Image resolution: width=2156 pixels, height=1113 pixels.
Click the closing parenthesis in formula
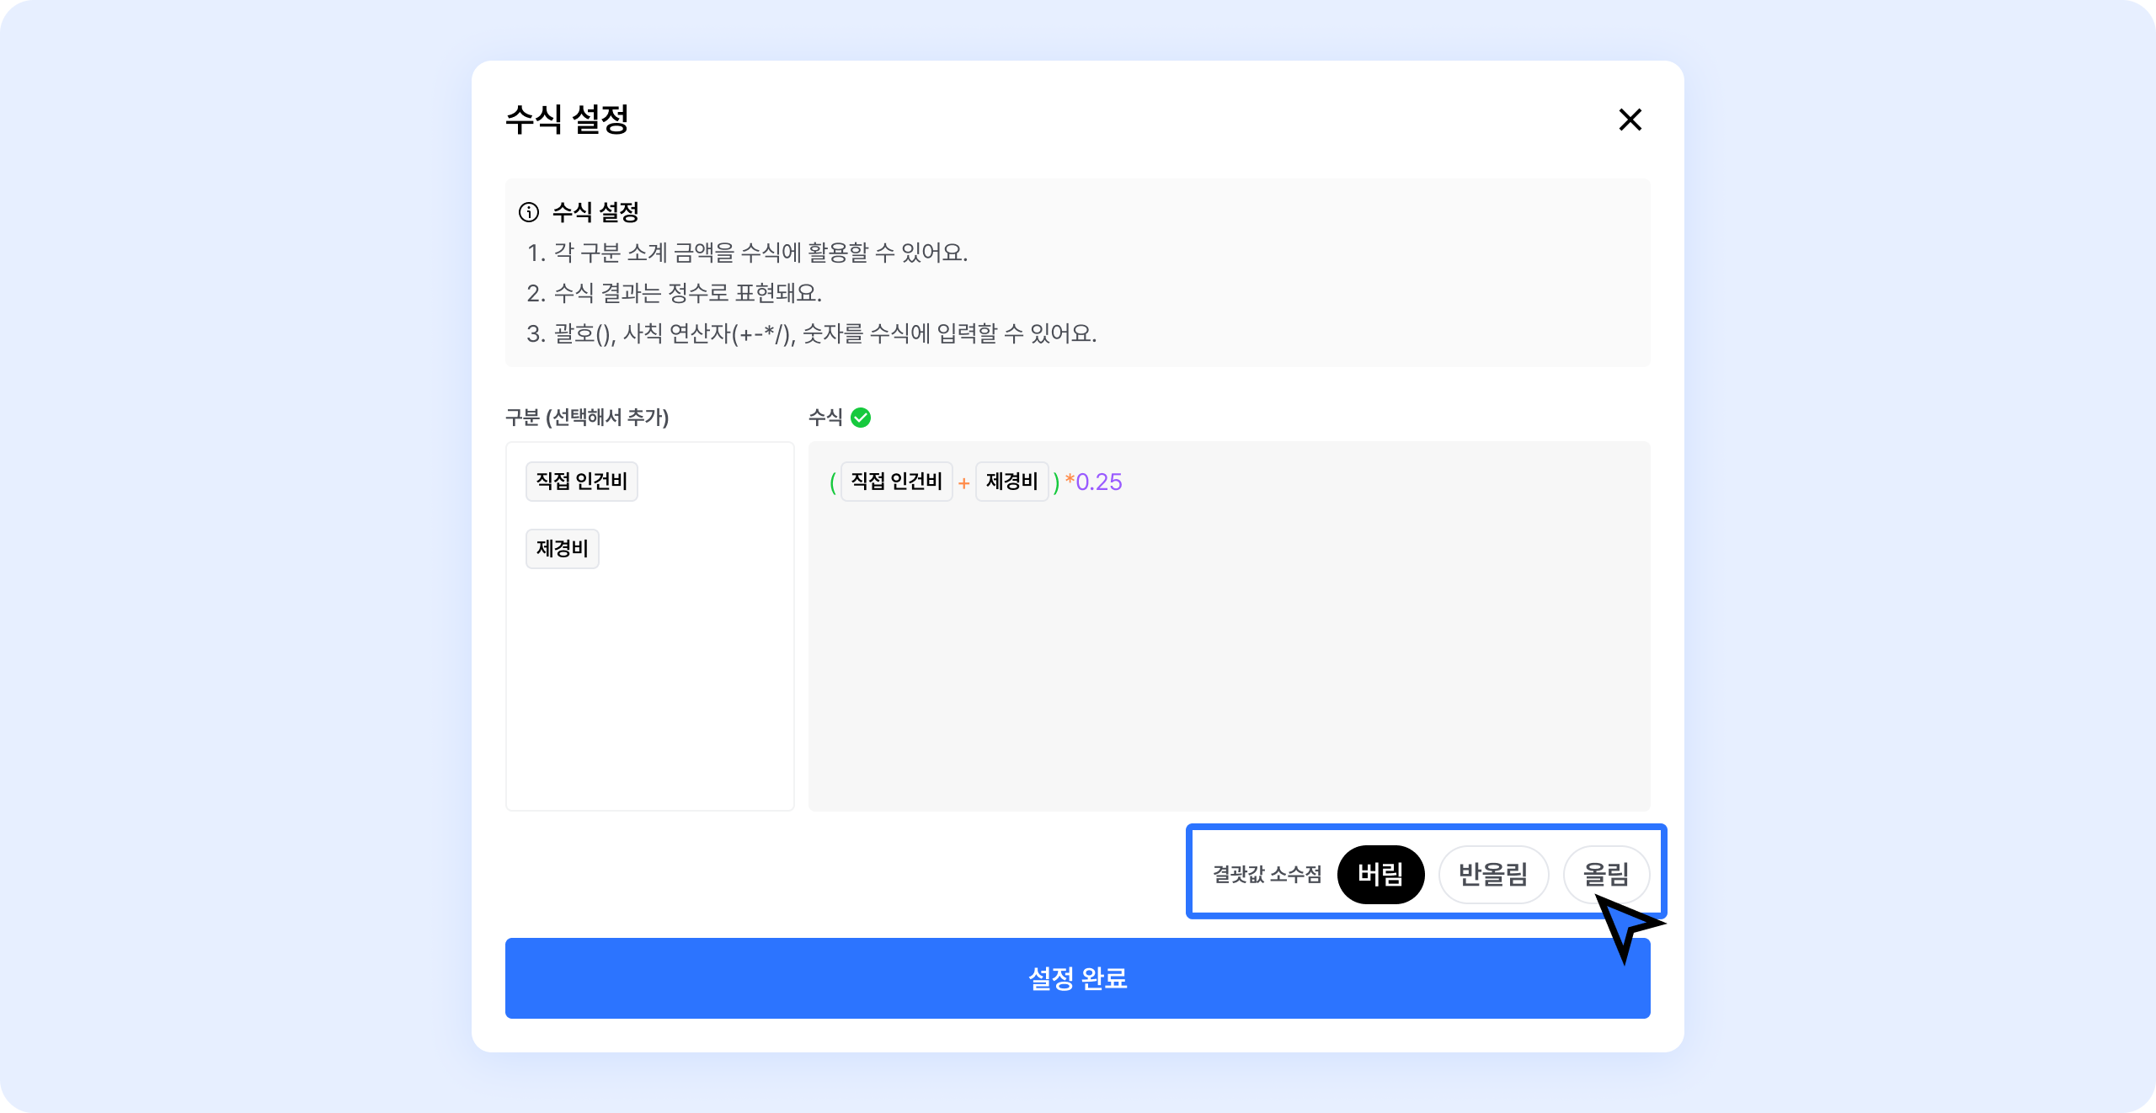point(1056,482)
